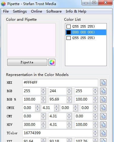Increase RGB % red value up arrow
The image size is (114, 142).
pyautogui.click(x=43, y=98)
